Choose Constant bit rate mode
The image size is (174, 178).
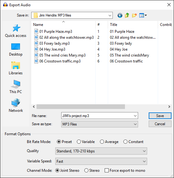coord(133,142)
